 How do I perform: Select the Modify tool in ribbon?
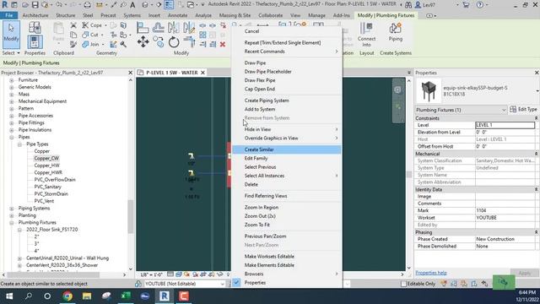click(11, 35)
